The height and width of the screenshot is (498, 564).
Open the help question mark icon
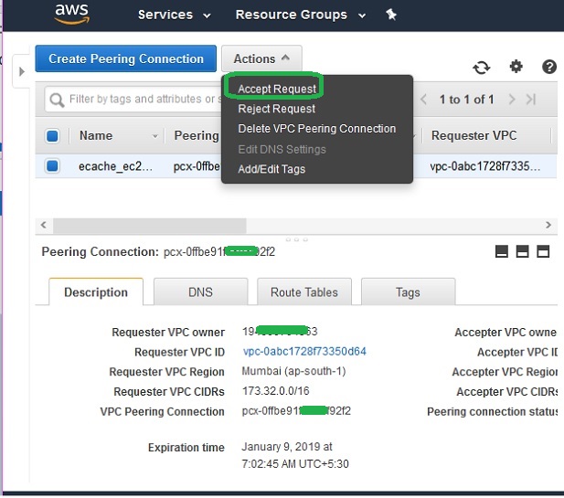(x=549, y=67)
